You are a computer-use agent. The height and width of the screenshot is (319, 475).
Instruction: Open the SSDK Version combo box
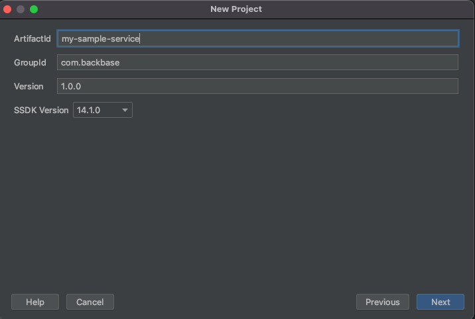[103, 110]
